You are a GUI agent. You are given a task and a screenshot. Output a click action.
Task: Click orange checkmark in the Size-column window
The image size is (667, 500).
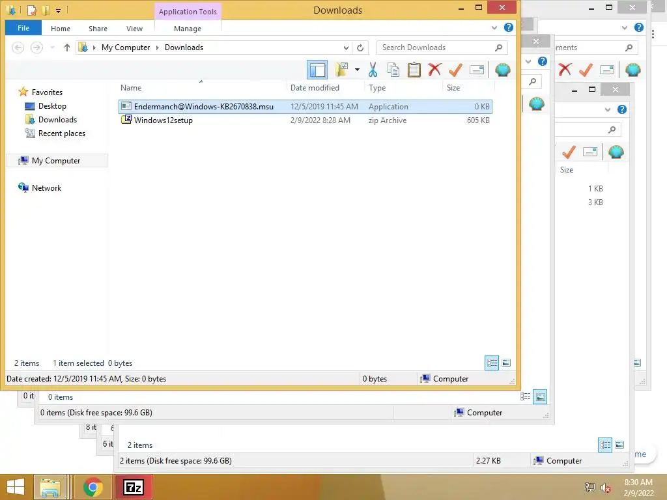pyautogui.click(x=569, y=152)
